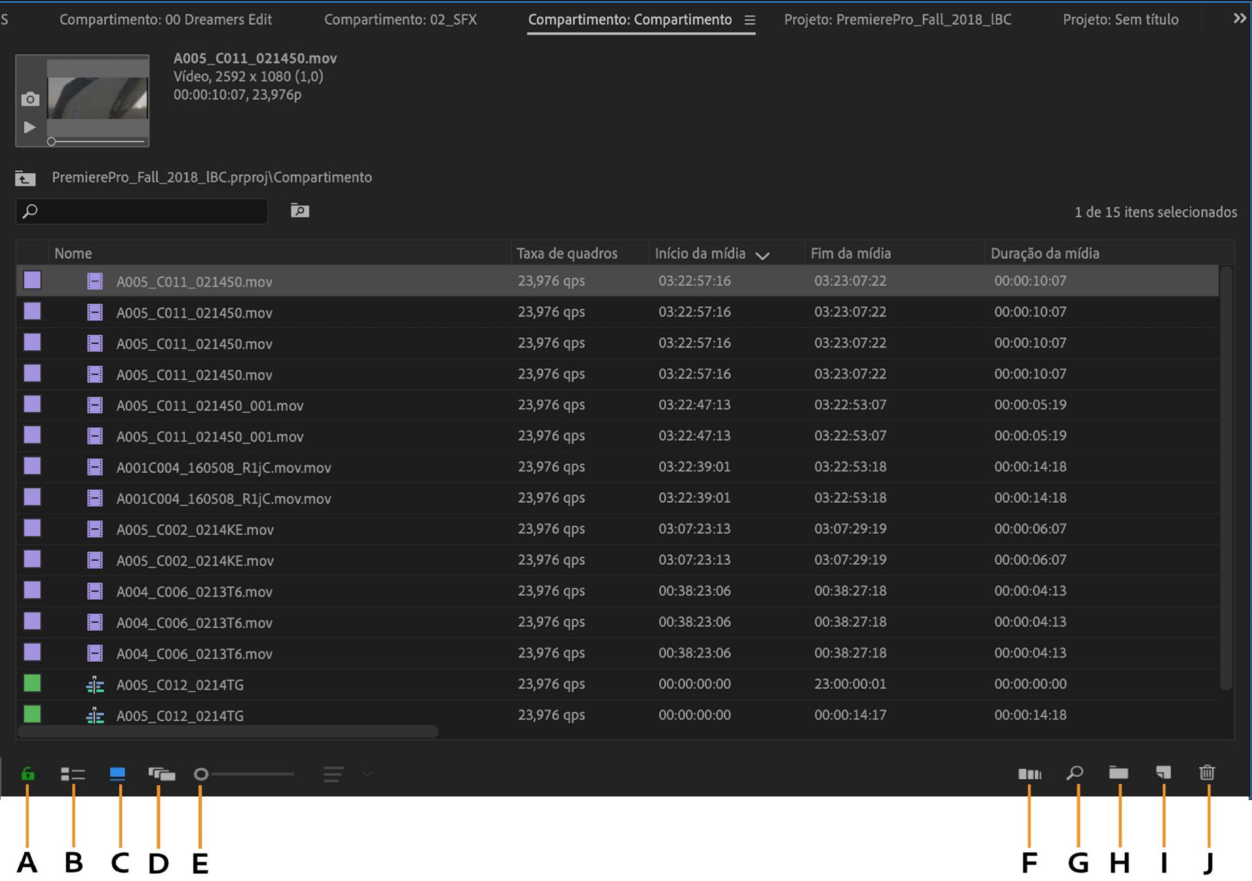Click purple label swatch of A005_C011_021450_001.mov
This screenshot has height=881, width=1252.
point(33,404)
